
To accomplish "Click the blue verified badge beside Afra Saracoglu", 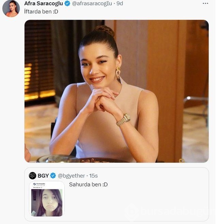I will point(67,3).
